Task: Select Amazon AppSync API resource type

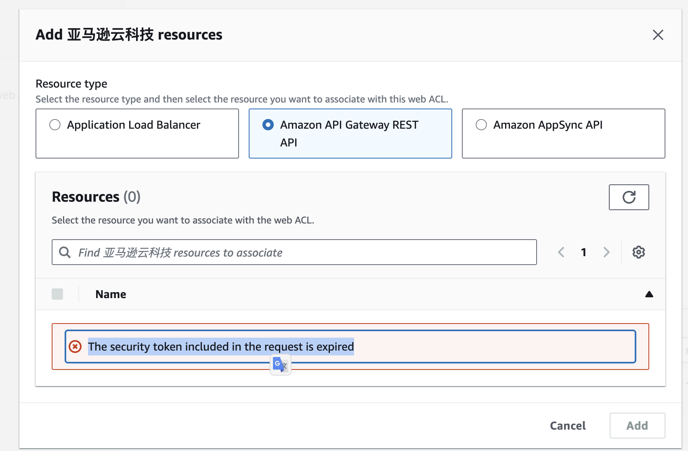Action: 563,134
